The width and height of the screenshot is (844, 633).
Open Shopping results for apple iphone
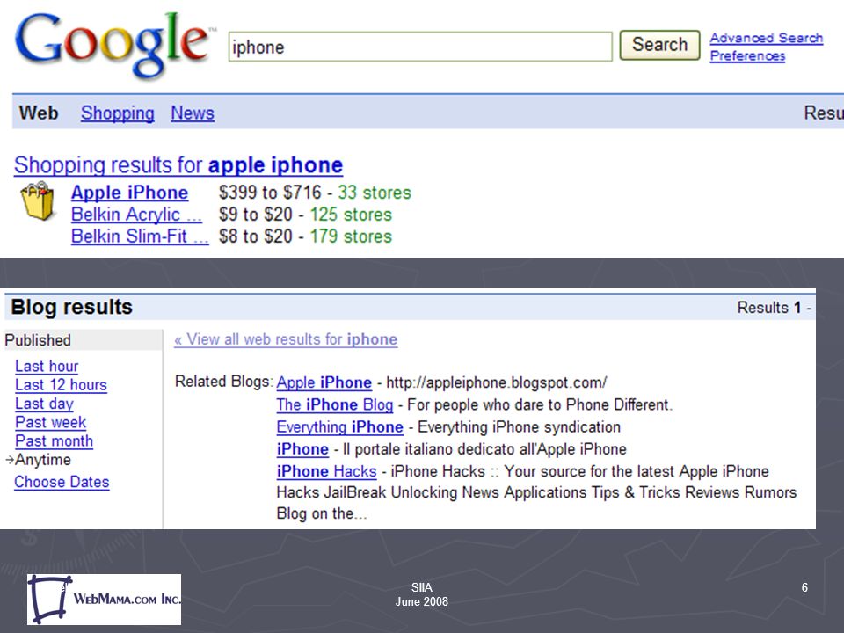coord(178,164)
